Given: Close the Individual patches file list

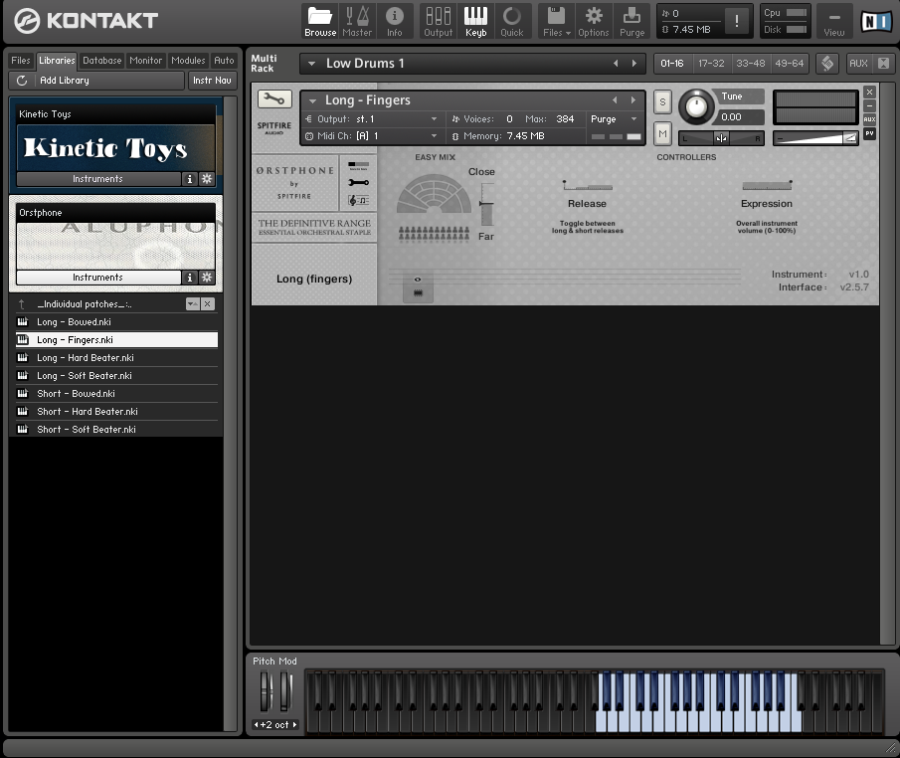Looking at the screenshot, I should (208, 303).
